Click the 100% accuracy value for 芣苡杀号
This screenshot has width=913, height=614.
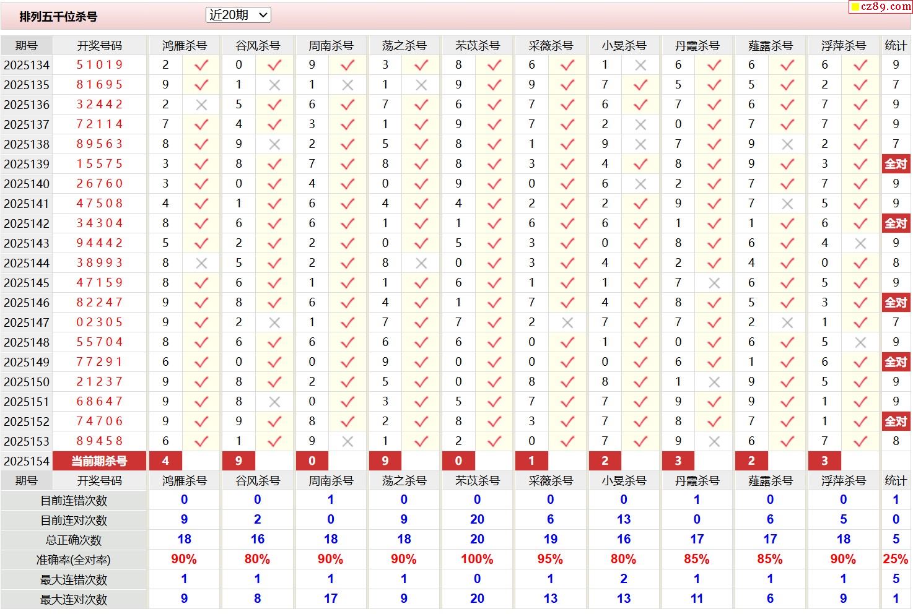(x=477, y=560)
